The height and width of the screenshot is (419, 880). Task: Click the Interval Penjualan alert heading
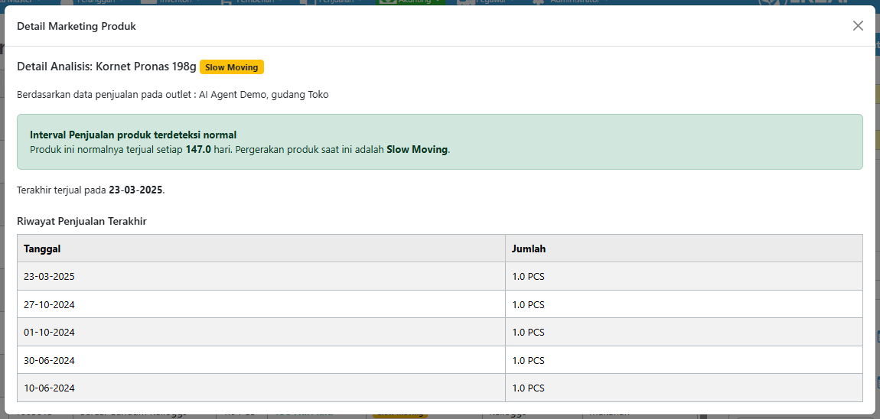click(x=133, y=135)
